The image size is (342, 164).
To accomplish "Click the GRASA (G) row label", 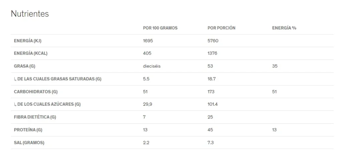I will (24, 66).
